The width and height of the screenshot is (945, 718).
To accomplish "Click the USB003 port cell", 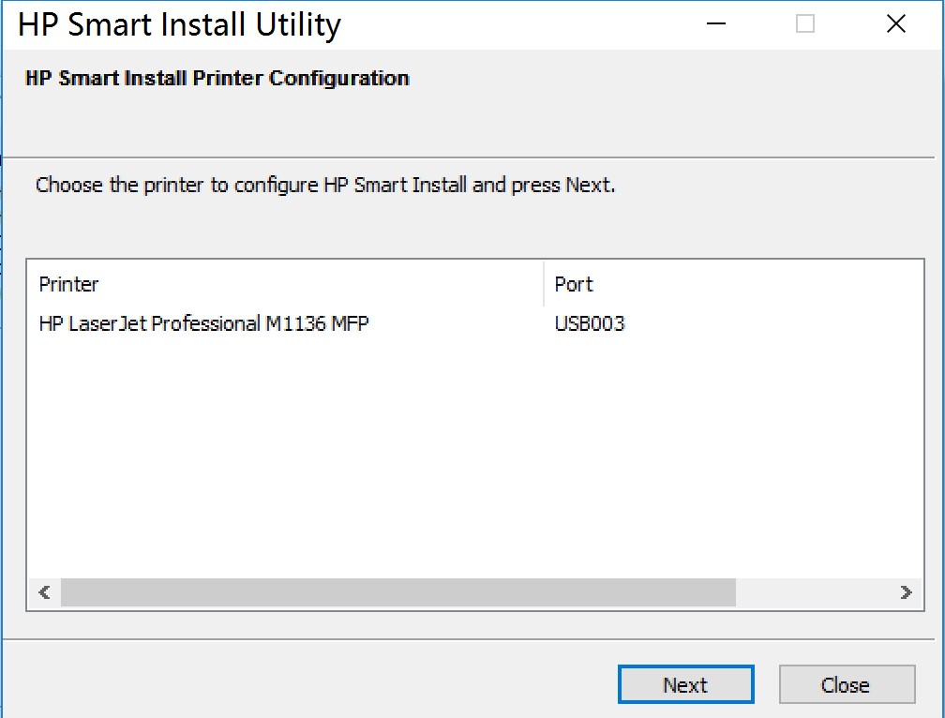I will 590,323.
